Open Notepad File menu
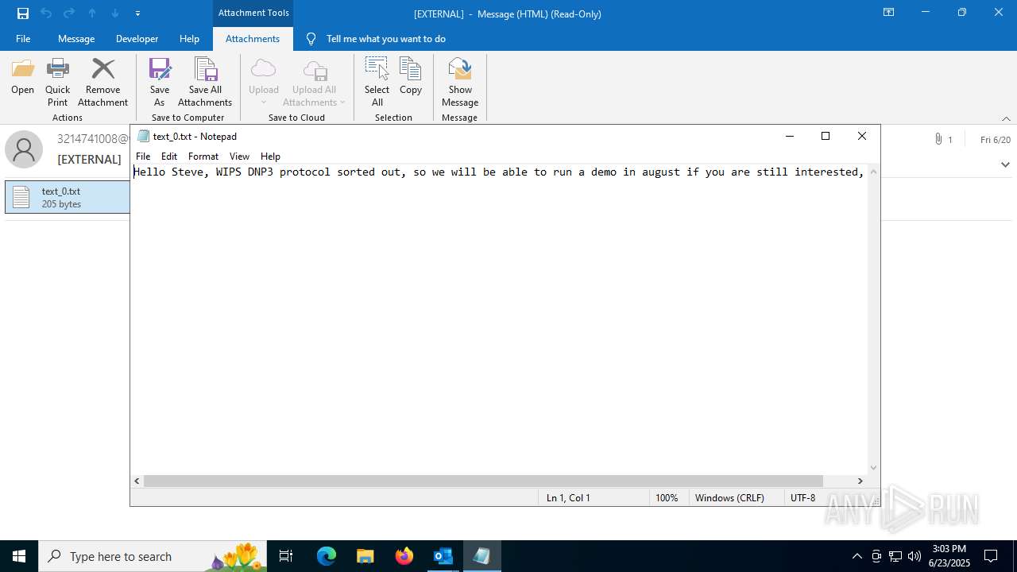 click(143, 157)
